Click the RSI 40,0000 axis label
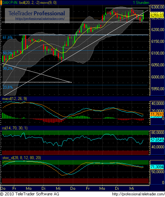 pyautogui.click(x=157, y=147)
